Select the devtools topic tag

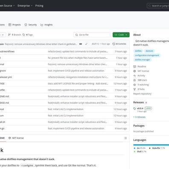tap(149, 51)
